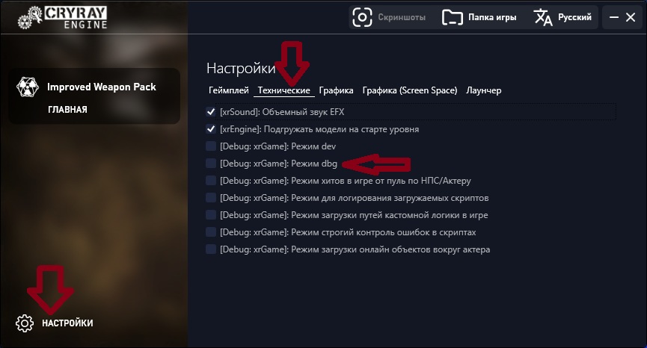Image resolution: width=647 pixels, height=348 pixels.
Task: Enable bullet hits mode for NPC/Actor
Action: coord(211,181)
